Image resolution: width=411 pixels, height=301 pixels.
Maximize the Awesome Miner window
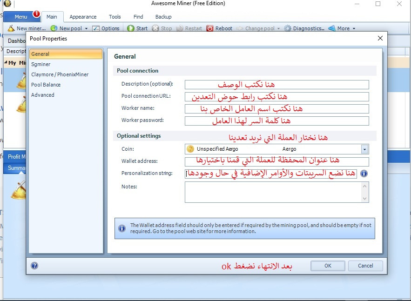point(378,4)
